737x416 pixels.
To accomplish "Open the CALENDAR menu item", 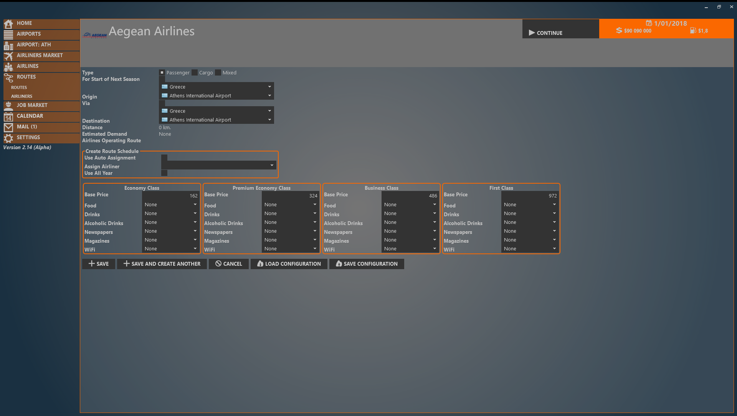I will click(x=41, y=117).
